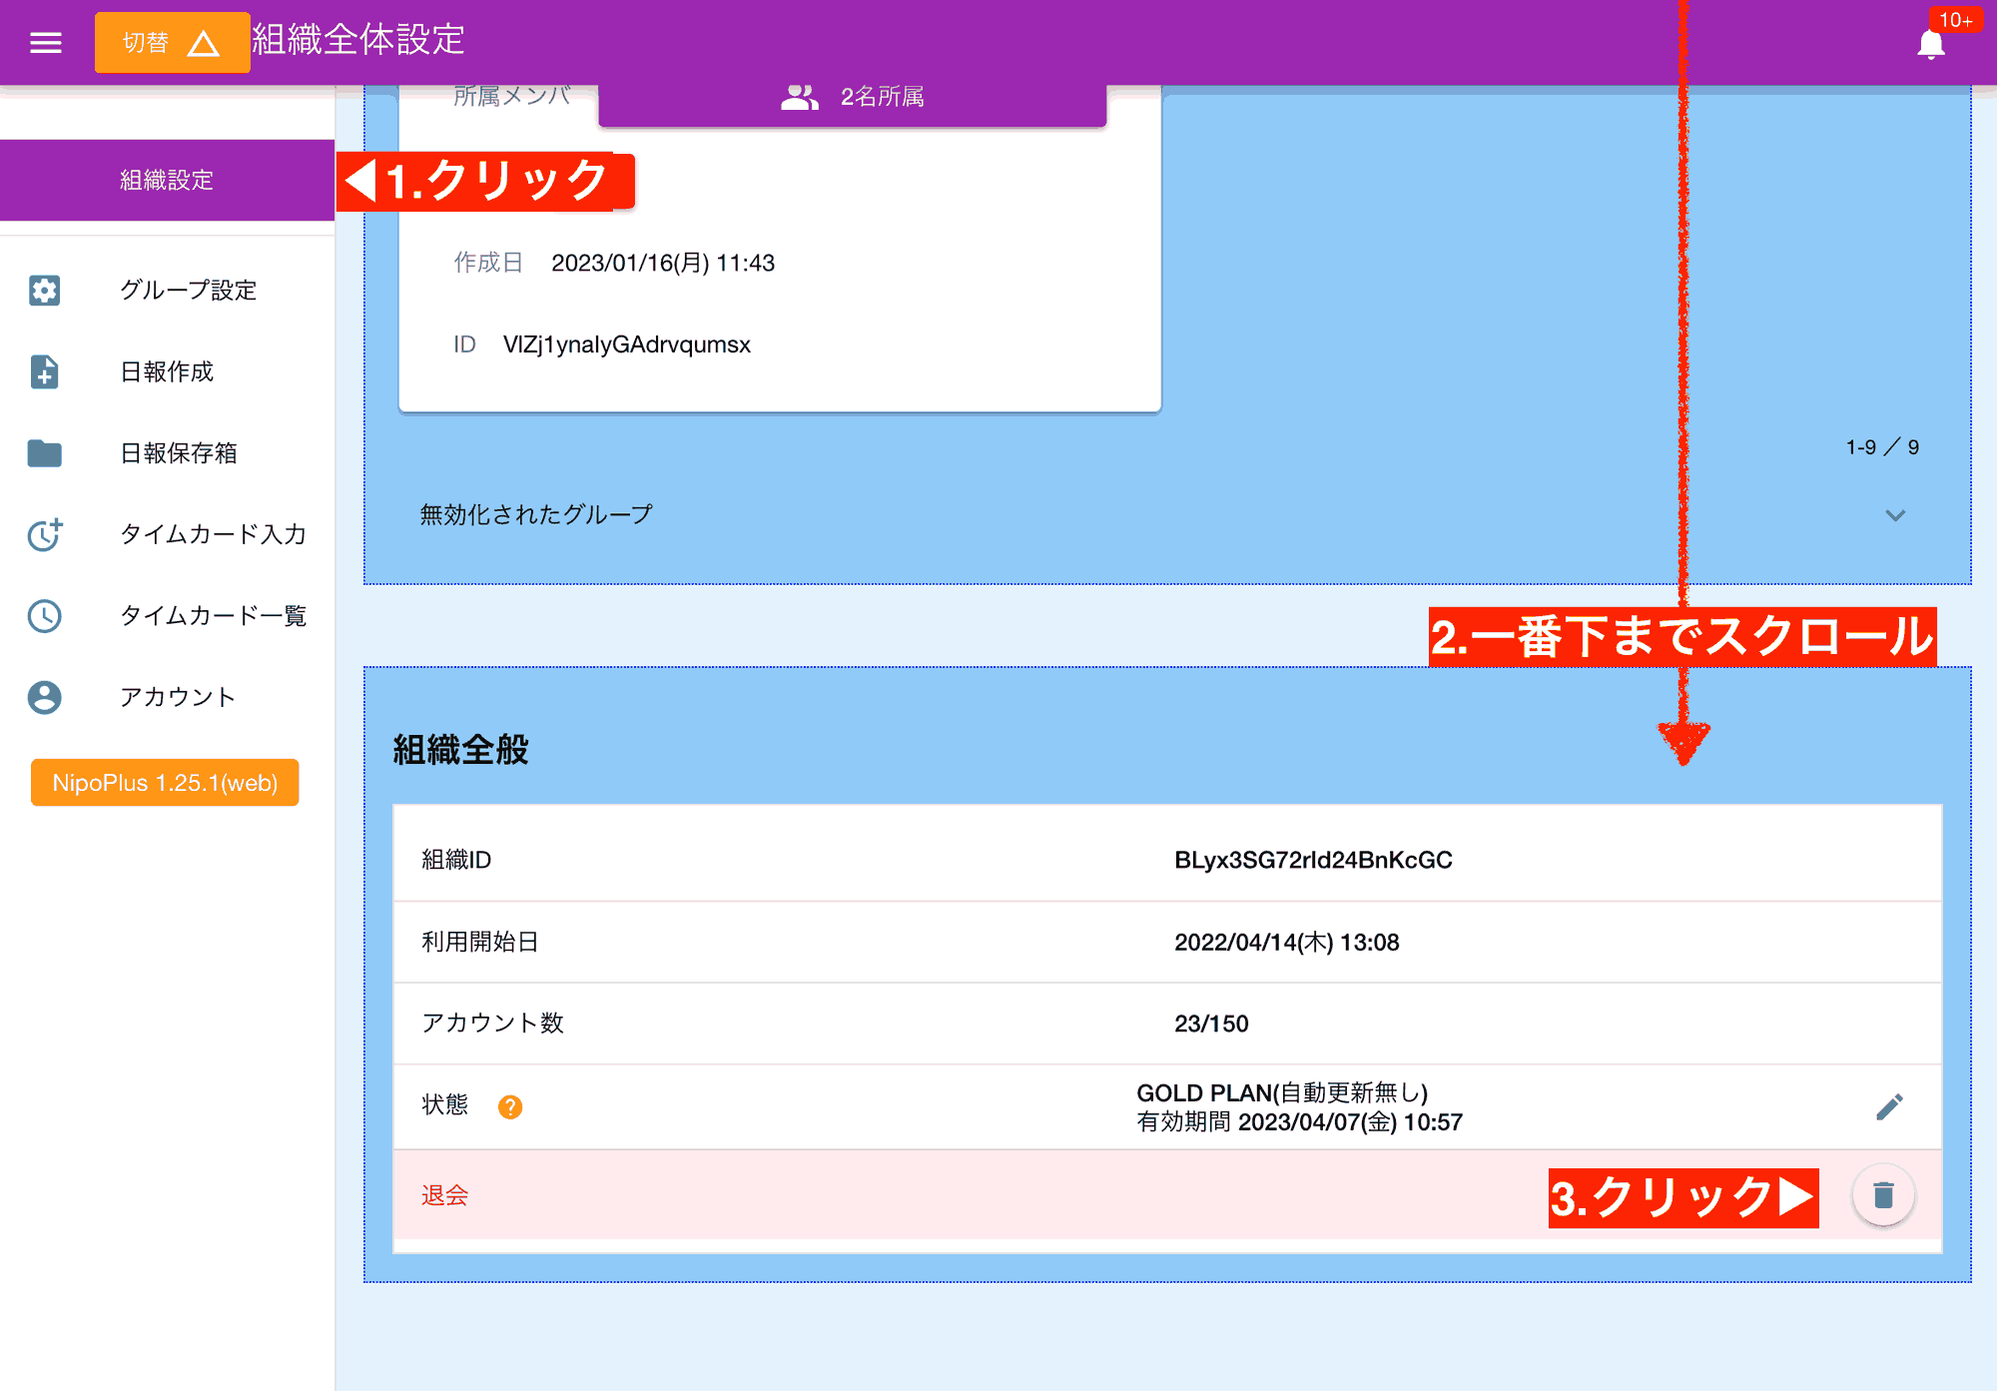This screenshot has width=1997, height=1391.
Task: Open the 日報保存箱 folder icon
Action: (x=44, y=453)
